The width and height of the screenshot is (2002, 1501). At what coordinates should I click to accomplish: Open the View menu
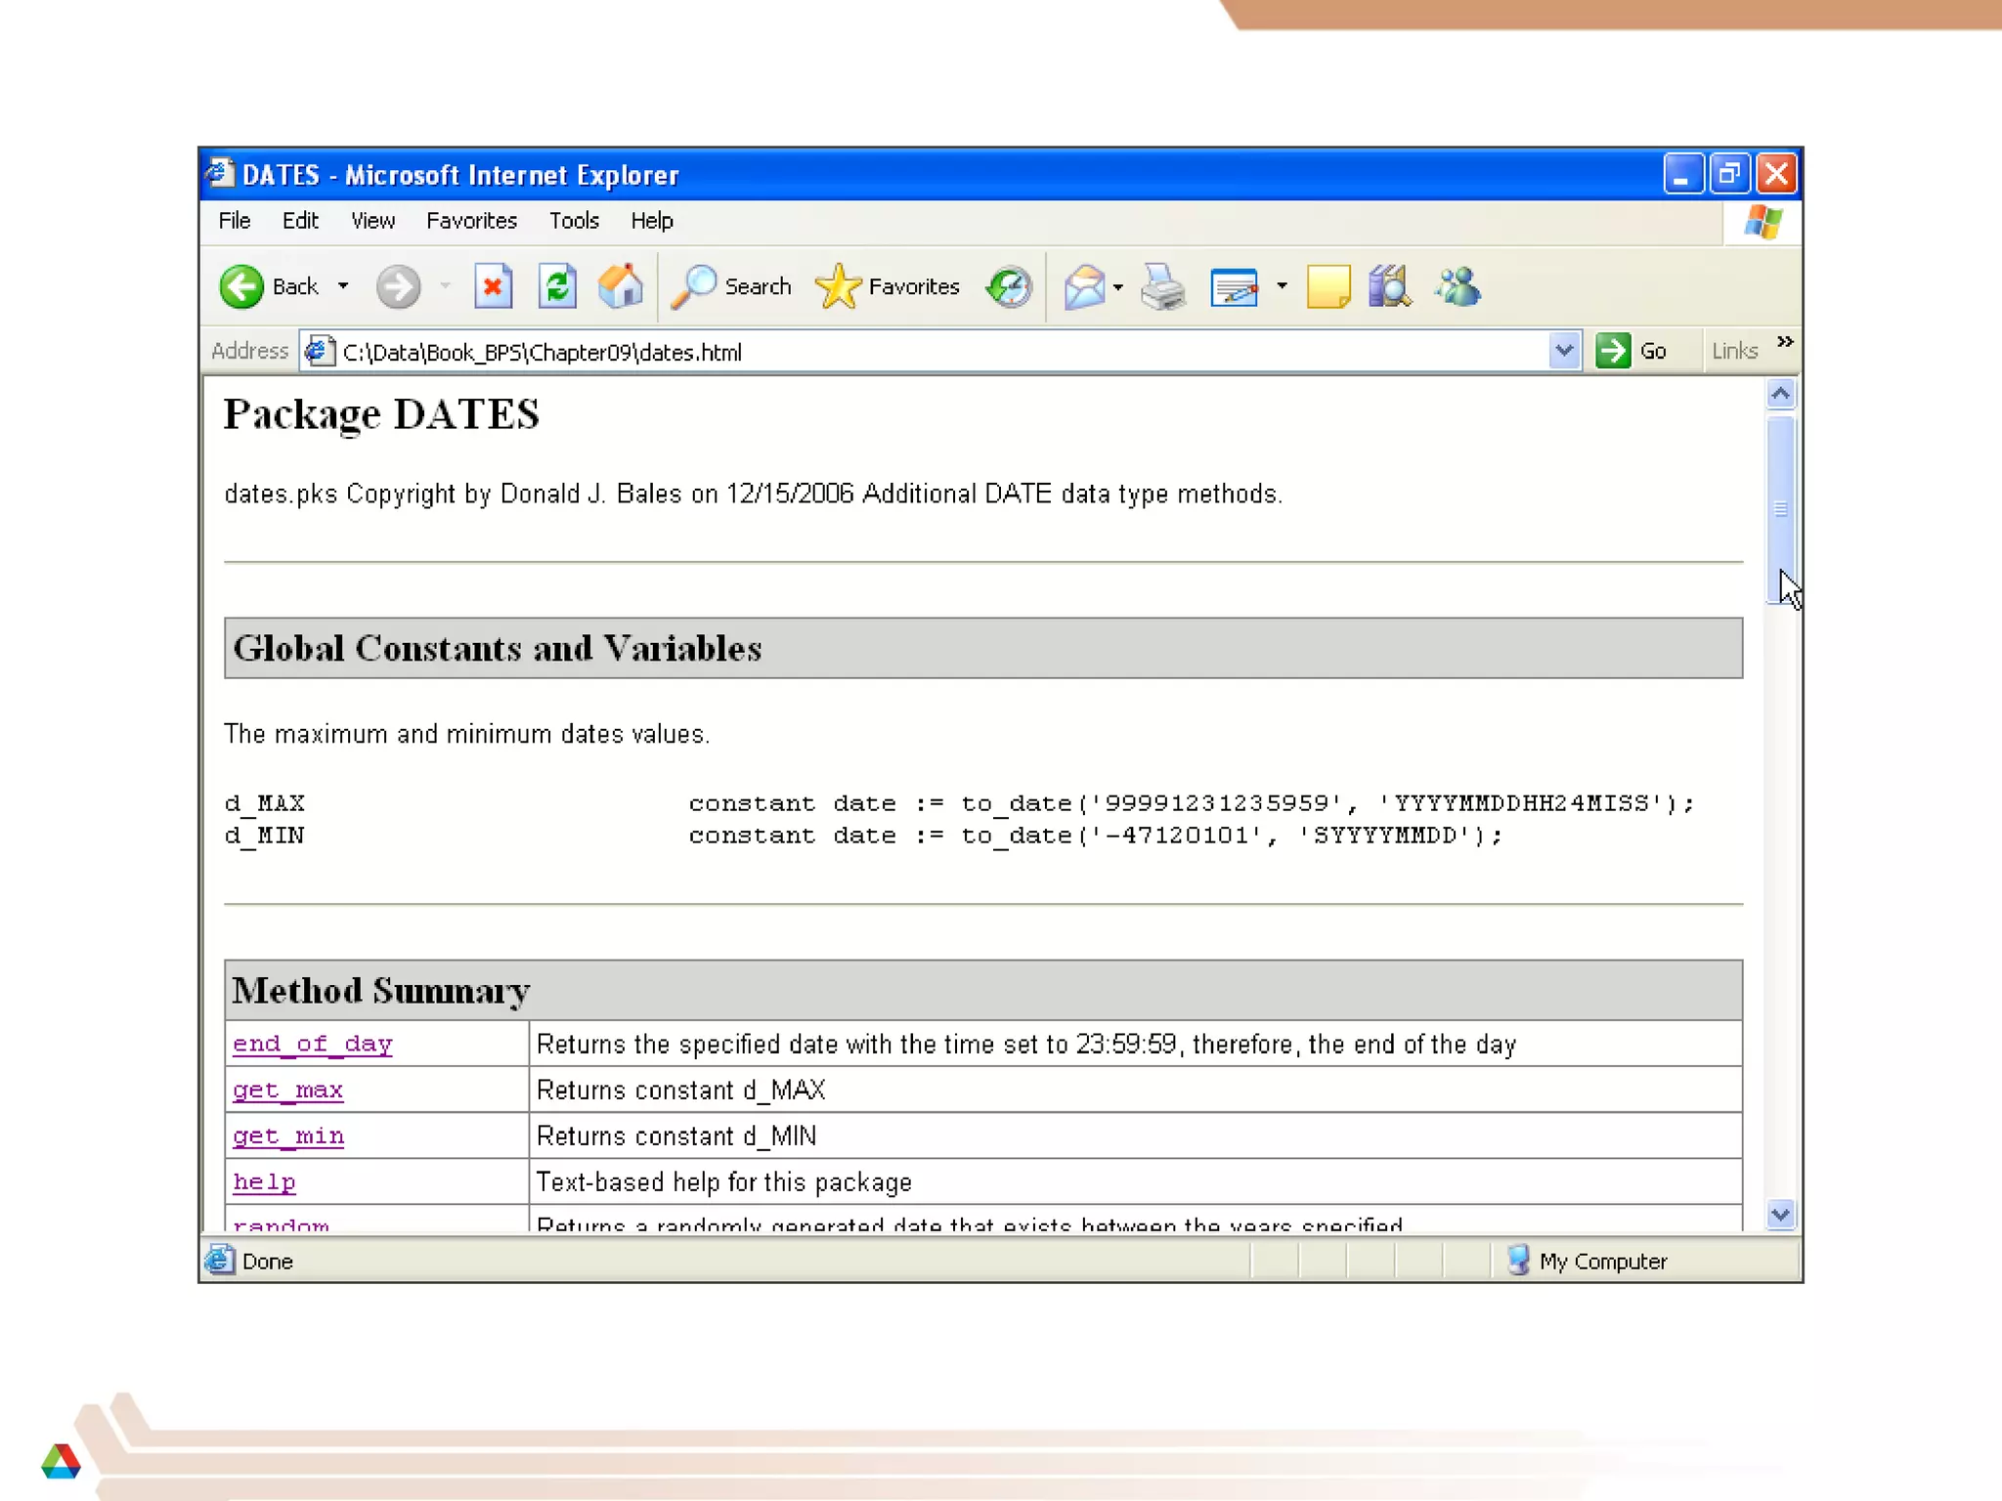pos(373,221)
